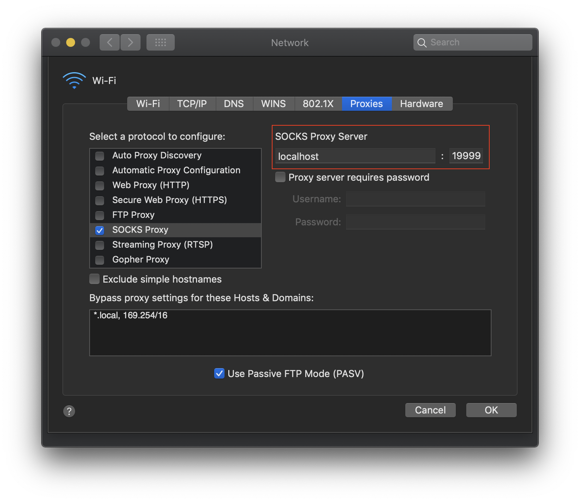Select the FTP Proxy row label
Screen dimensions: 580x502
(133, 215)
